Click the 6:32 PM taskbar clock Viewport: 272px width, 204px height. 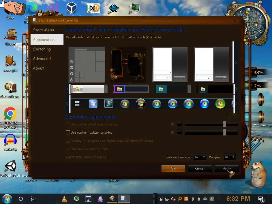pos(238,199)
